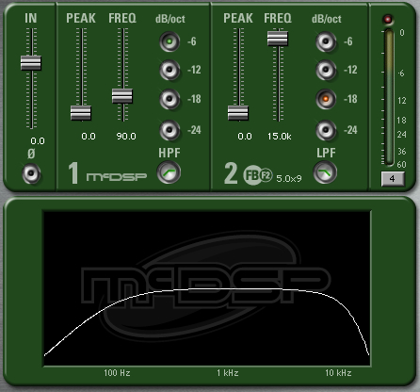420x392 pixels.
Task: Click the band 1 PEAK slider handle
Action: (81, 113)
